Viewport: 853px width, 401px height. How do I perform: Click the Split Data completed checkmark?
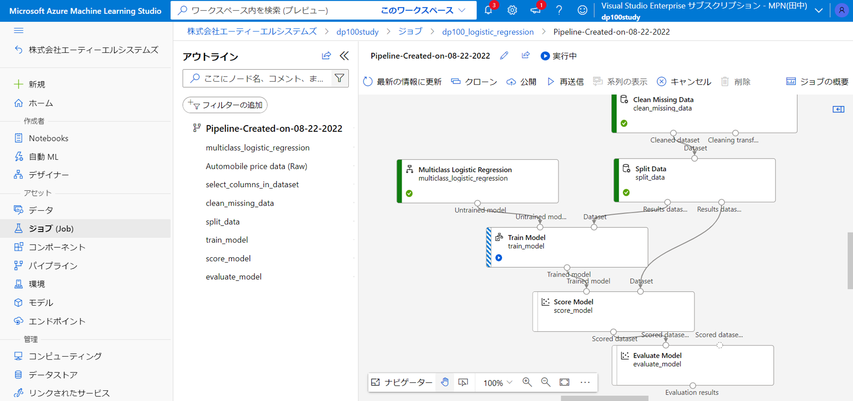[x=626, y=192]
